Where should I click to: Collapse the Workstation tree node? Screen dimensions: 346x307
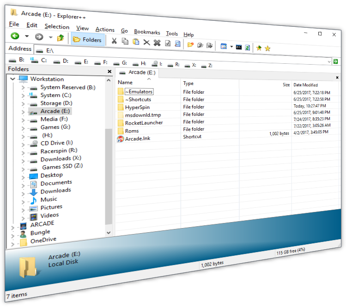[12, 78]
